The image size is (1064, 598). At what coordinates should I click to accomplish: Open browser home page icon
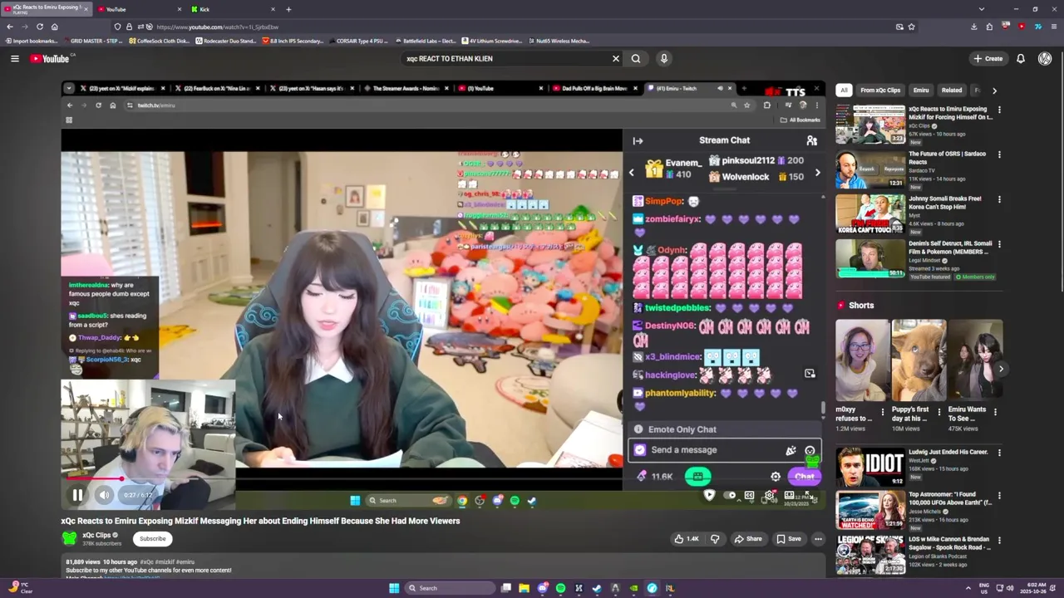[54, 27]
